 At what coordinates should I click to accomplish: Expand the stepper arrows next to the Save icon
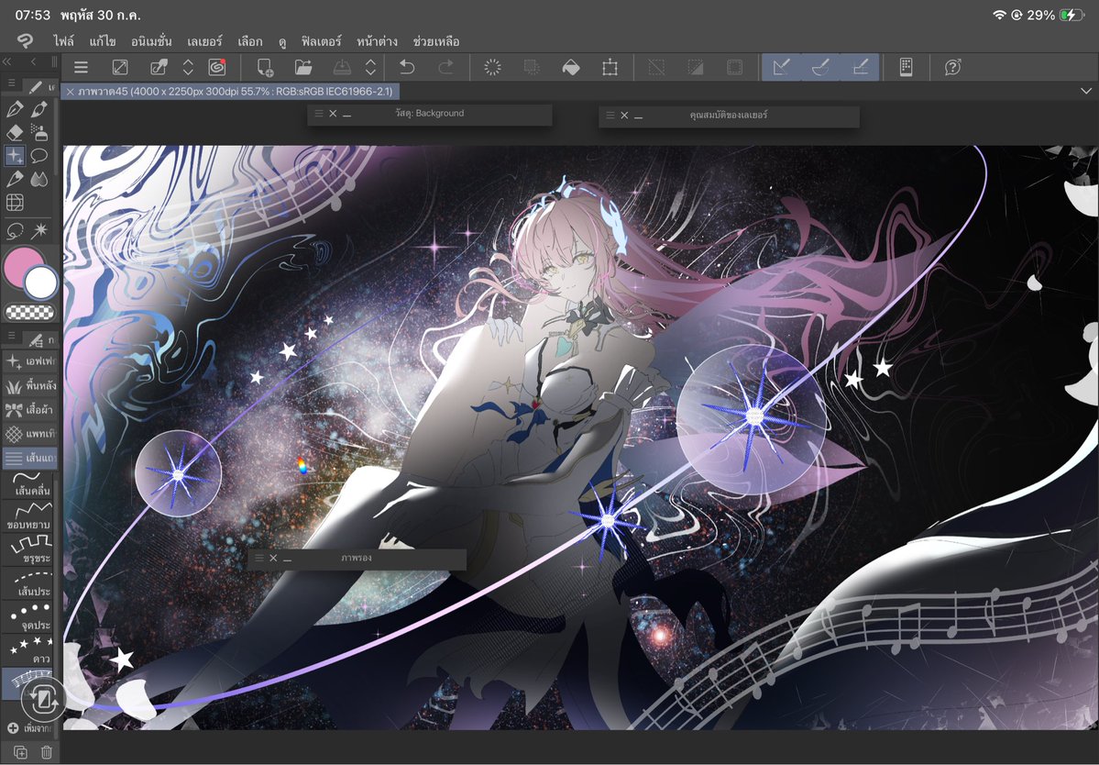(x=371, y=67)
